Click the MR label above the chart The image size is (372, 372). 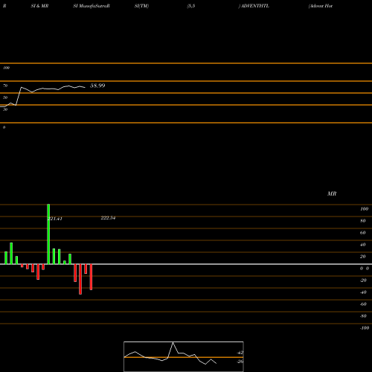332,193
